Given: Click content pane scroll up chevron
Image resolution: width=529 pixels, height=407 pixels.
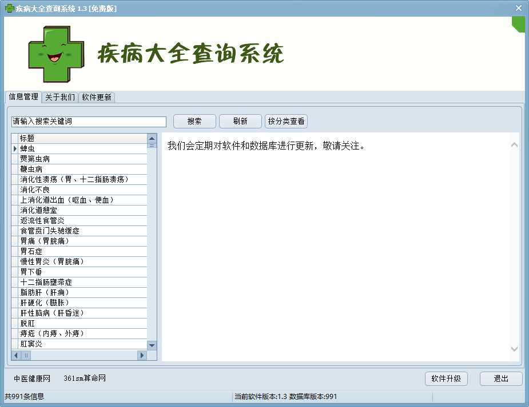Looking at the screenshot, I should (x=514, y=145).
